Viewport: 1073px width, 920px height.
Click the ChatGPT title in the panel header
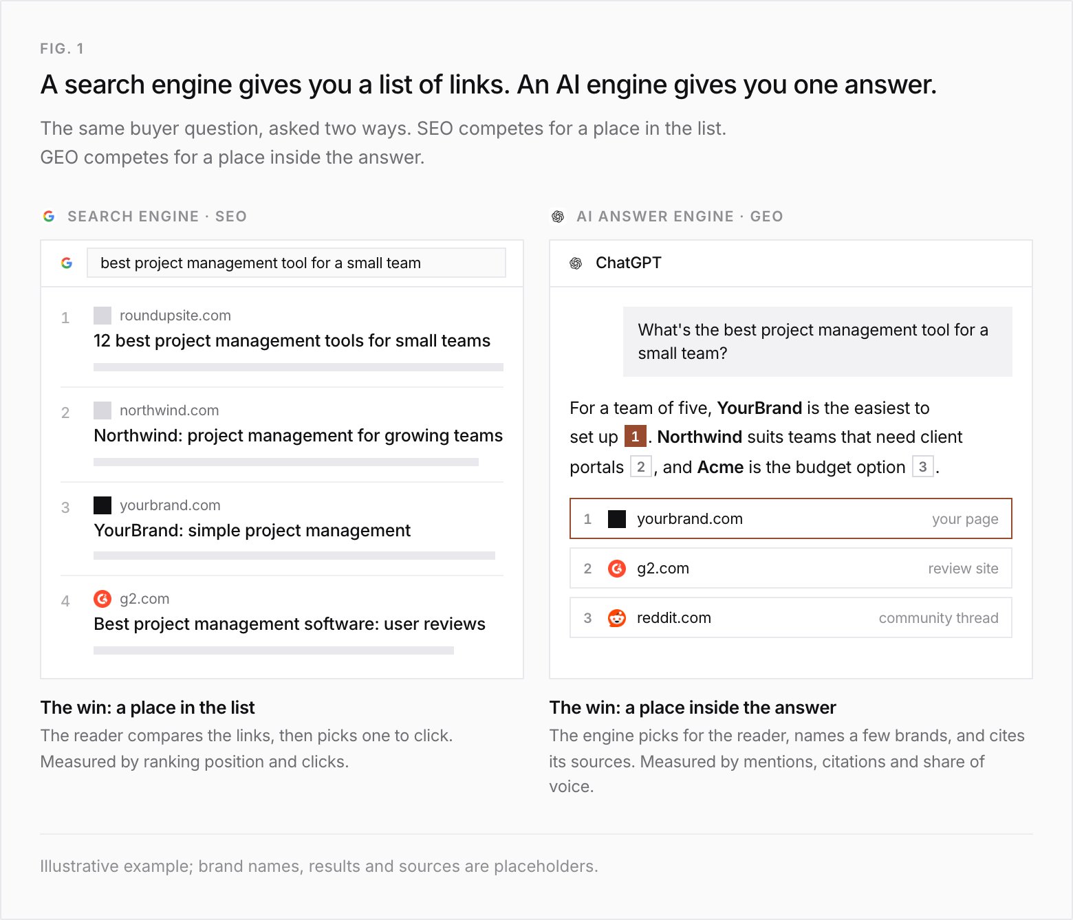[629, 263]
